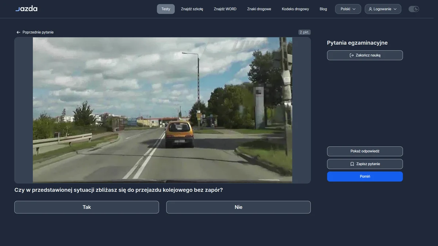Open Znajdź WORD menu item
This screenshot has height=246, width=438.
click(225, 9)
